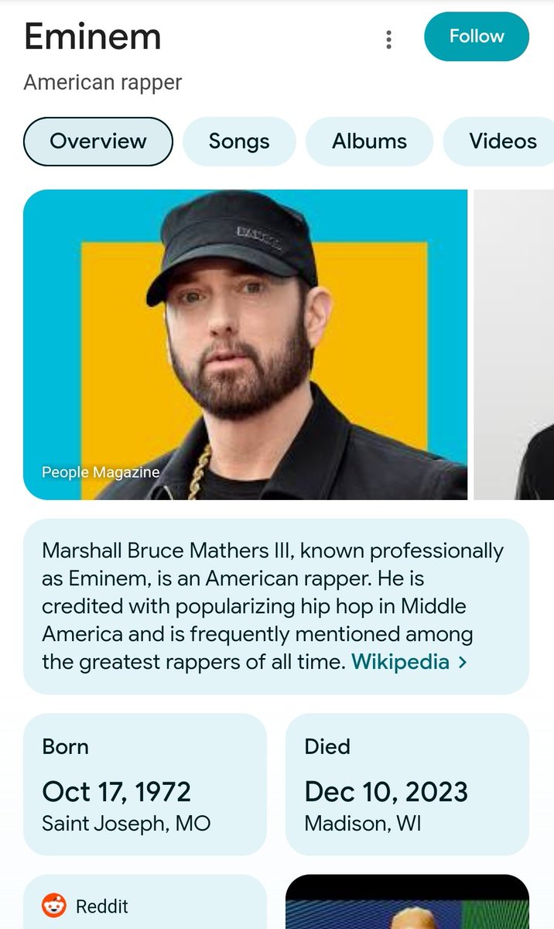The image size is (554, 929).
Task: Open the People Magazine photo of Eminem
Action: click(x=245, y=345)
